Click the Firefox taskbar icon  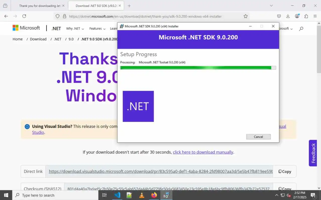coord(154,195)
